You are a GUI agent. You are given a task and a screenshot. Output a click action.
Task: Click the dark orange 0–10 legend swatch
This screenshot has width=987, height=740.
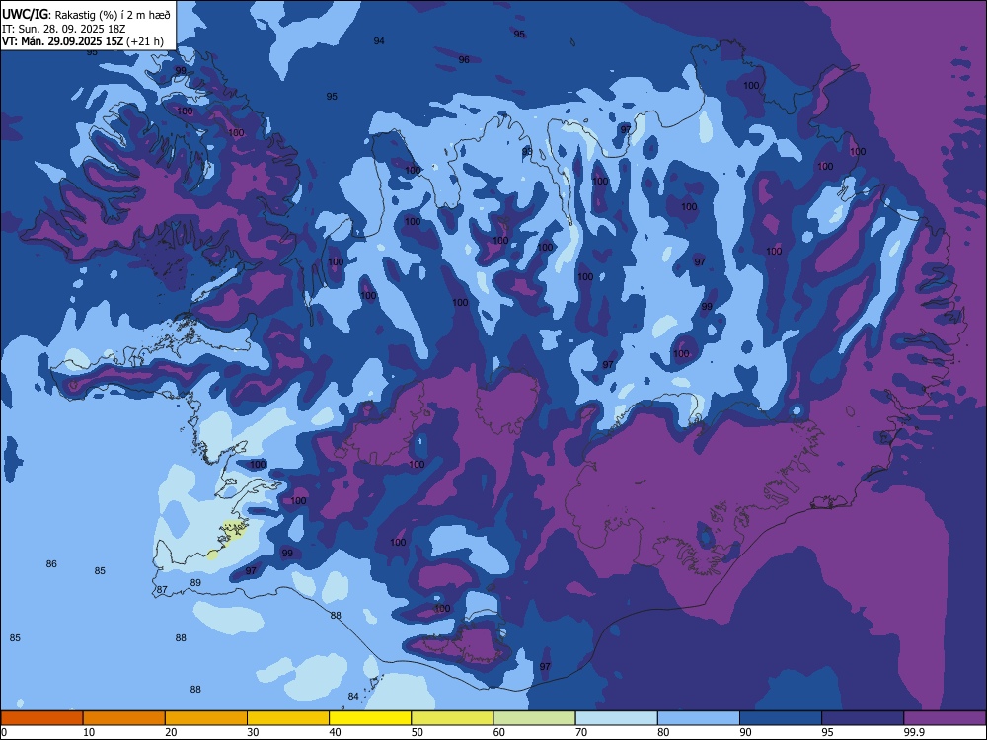click(x=41, y=718)
